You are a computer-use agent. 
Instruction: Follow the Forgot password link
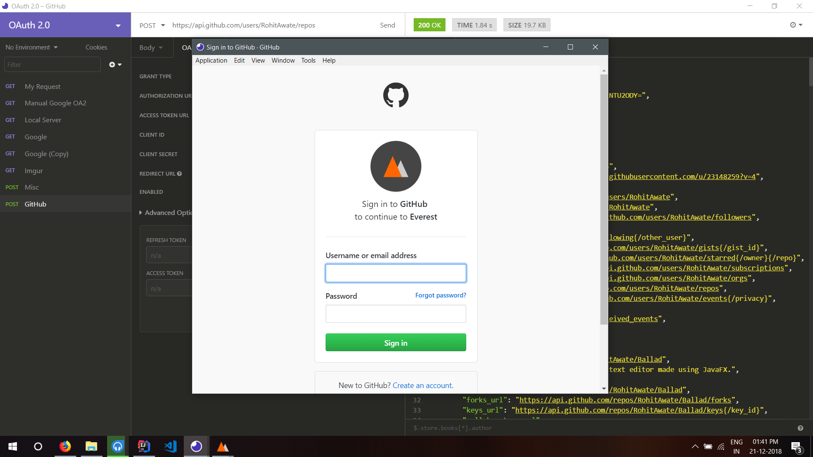(x=440, y=295)
